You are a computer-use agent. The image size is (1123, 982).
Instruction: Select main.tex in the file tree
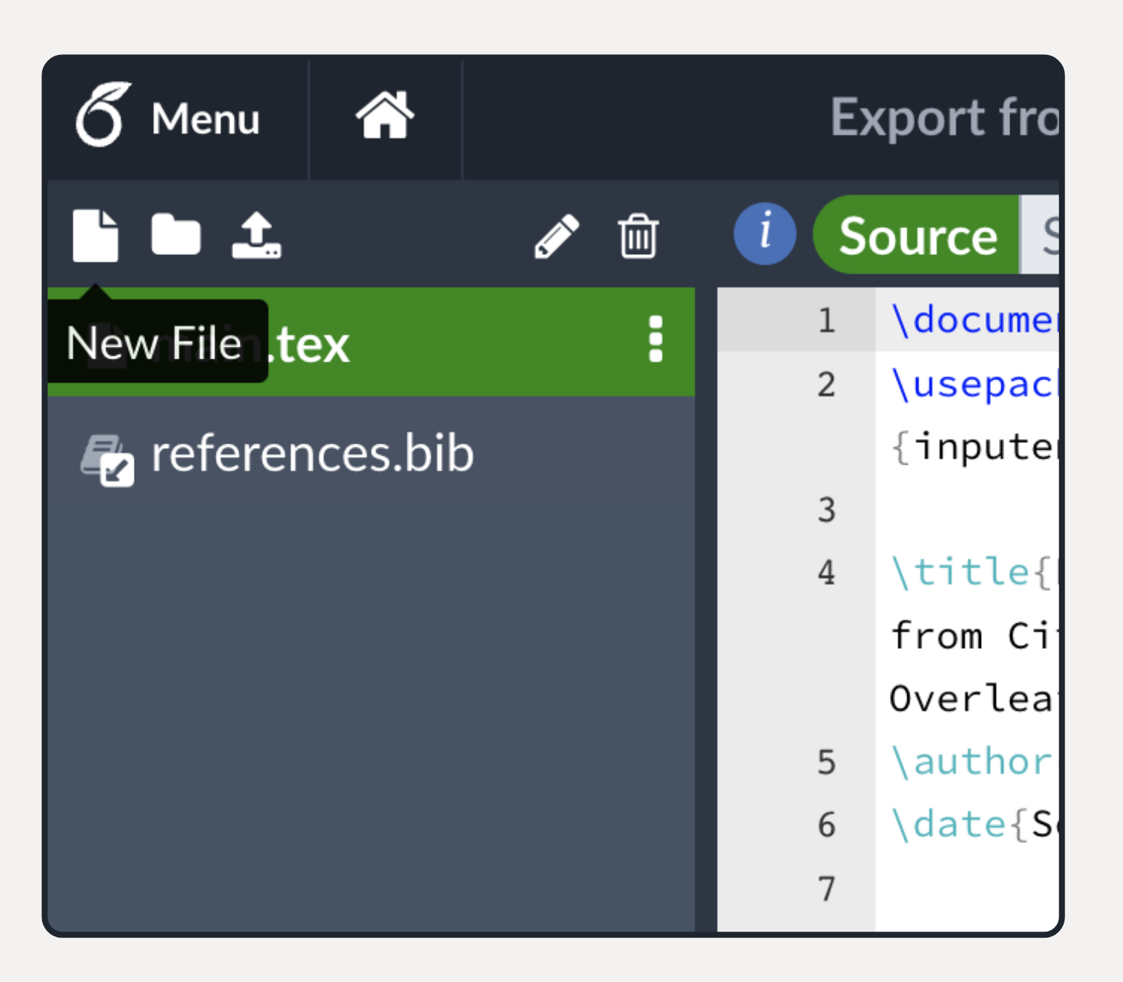point(451,342)
